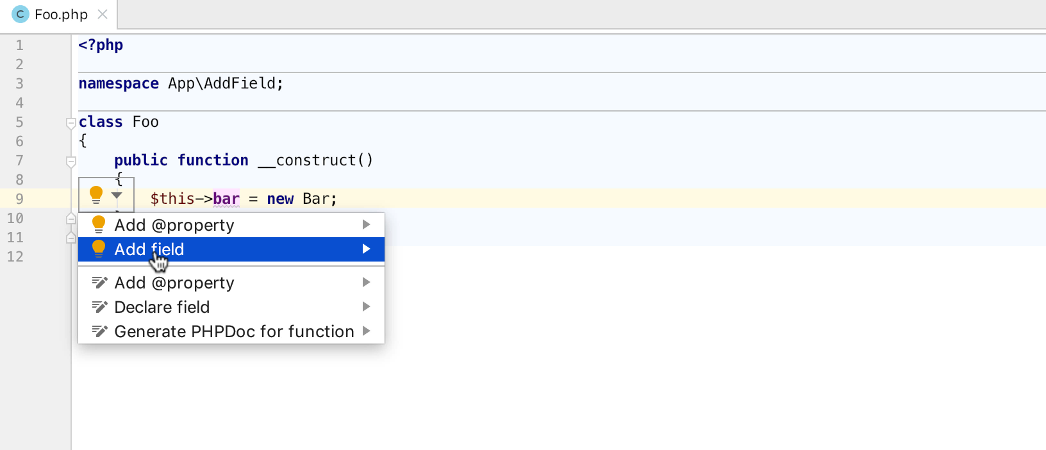Select the first Add @property quick-fix with bulb
The width and height of the screenshot is (1046, 450).
click(231, 225)
